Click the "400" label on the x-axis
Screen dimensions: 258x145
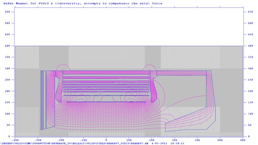(197, 140)
